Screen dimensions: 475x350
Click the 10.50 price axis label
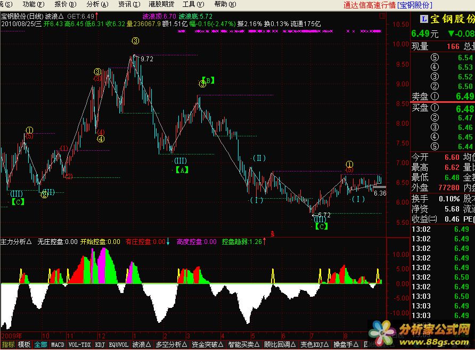click(400, 25)
